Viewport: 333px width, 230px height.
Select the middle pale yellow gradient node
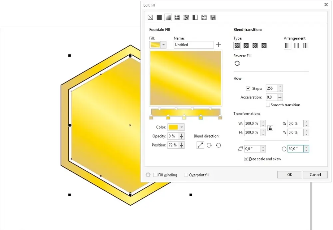click(x=184, y=117)
